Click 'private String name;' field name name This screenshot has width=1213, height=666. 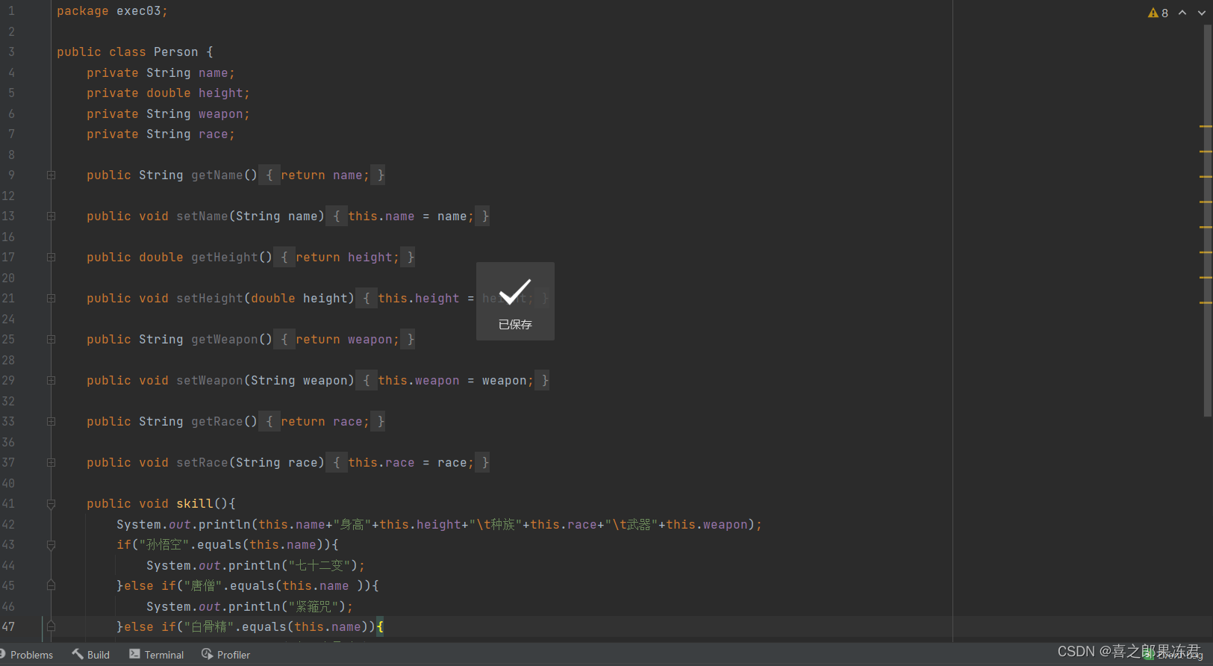tap(213, 73)
